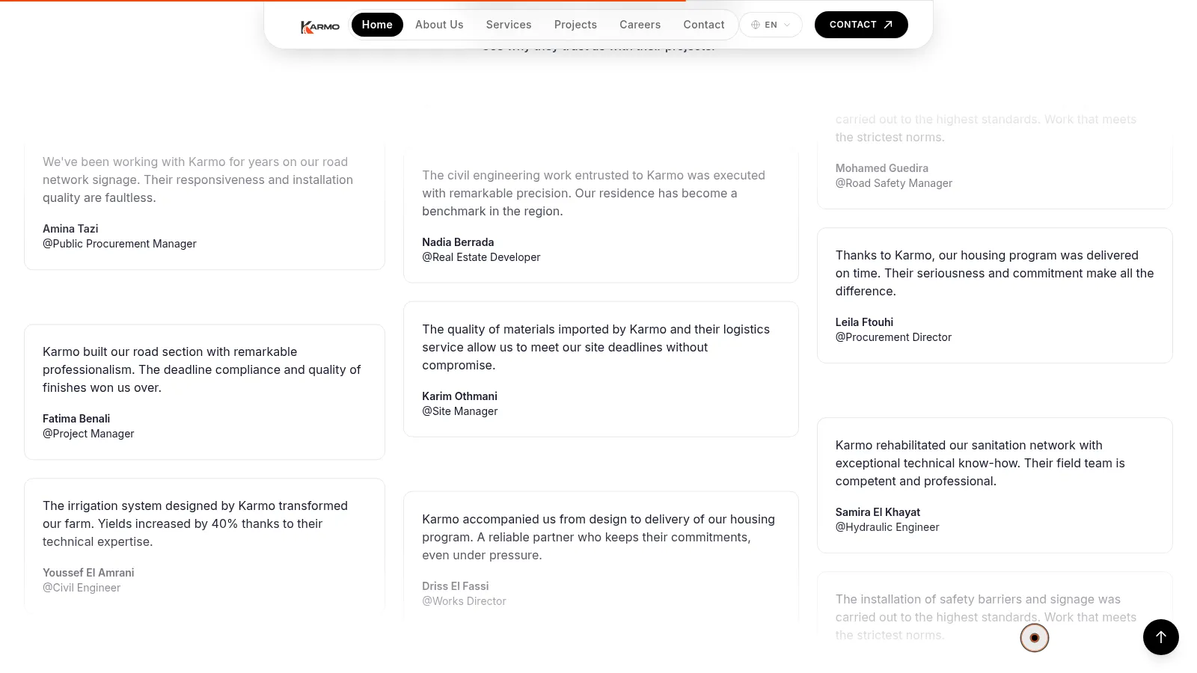Click the 'Karmo built our road section' testimonial

tap(202, 369)
